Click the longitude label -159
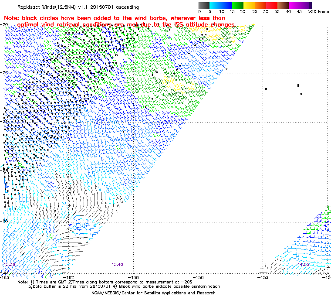The width and height of the screenshot is (331, 300). click(133, 277)
